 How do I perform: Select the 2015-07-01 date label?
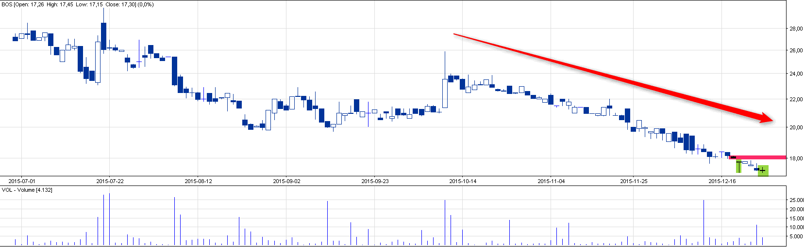click(22, 181)
